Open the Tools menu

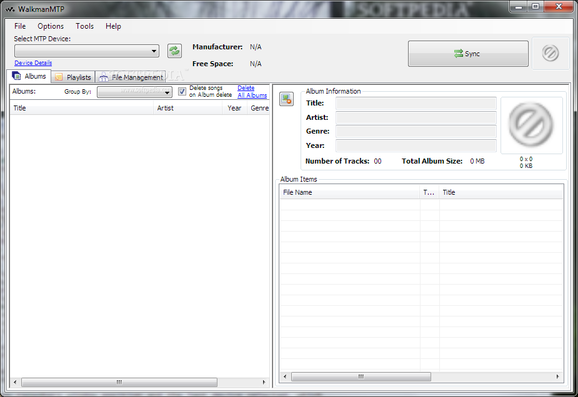[85, 26]
